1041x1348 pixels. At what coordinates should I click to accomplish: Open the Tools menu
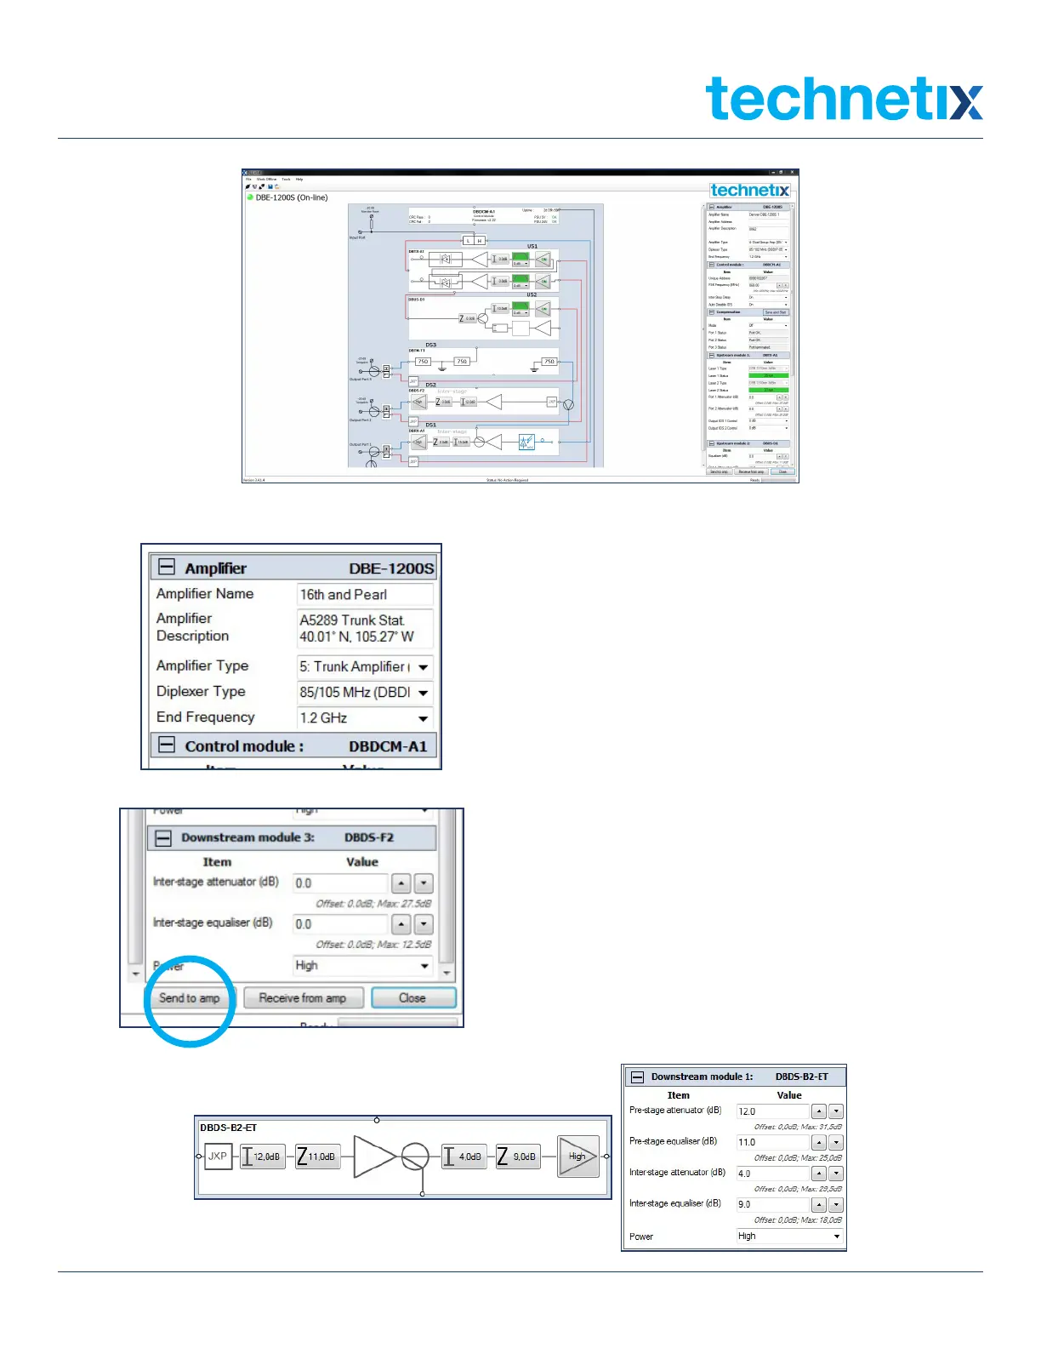286,179
